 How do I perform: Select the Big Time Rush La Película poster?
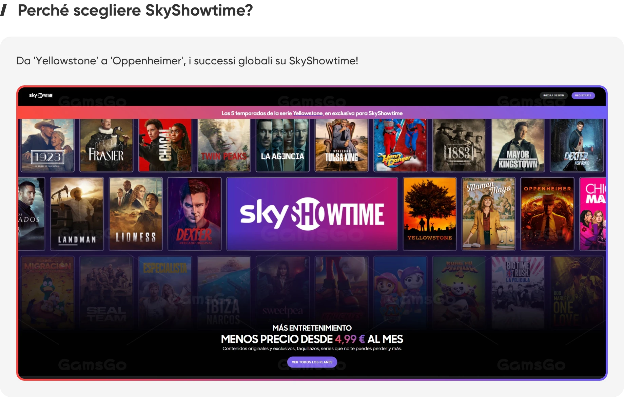[x=518, y=292]
